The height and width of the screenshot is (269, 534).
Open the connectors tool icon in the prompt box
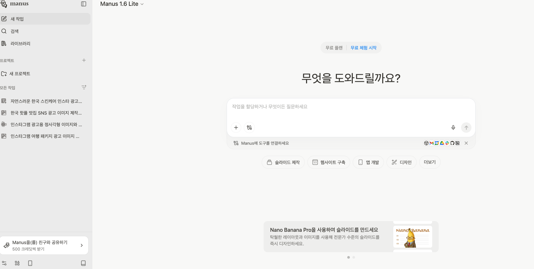point(249,128)
